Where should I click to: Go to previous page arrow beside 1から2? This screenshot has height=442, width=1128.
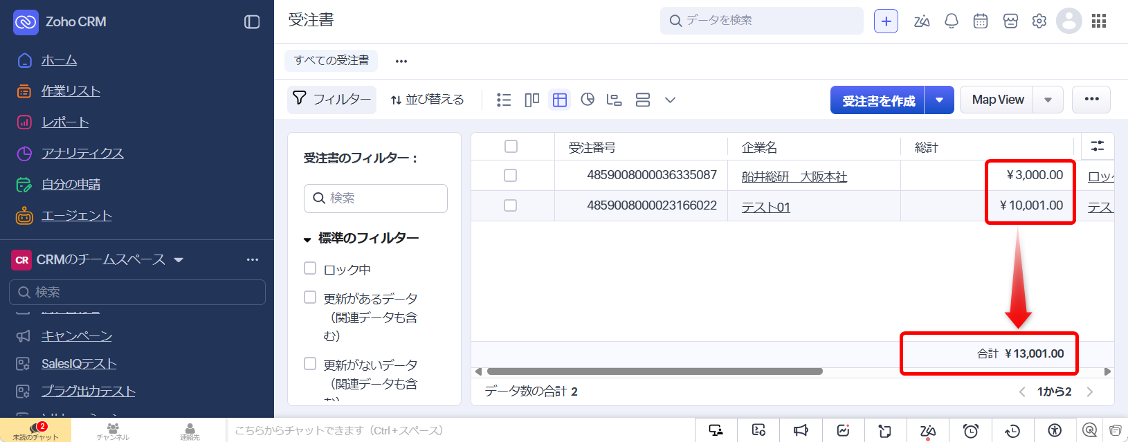pyautogui.click(x=1022, y=392)
